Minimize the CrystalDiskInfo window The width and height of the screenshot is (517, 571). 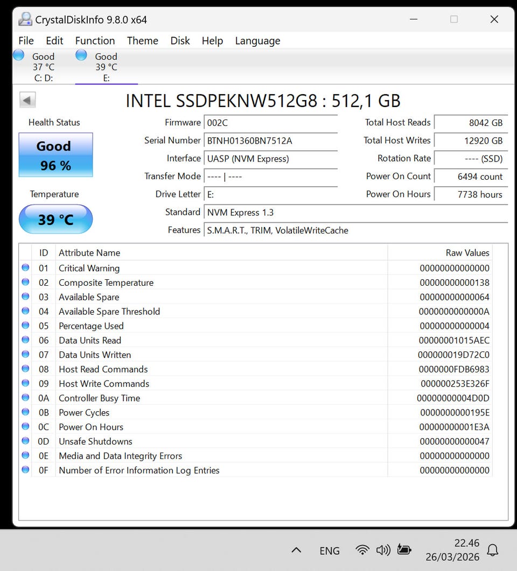pyautogui.click(x=414, y=19)
